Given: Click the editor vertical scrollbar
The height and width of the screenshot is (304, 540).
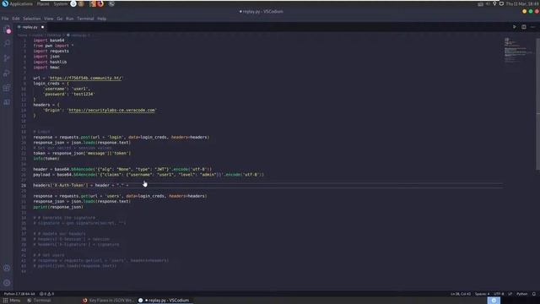Looking at the screenshot, I should tap(538, 103).
